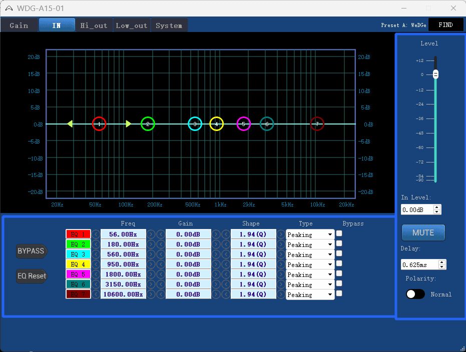Decrease EQ 1 shape Q with left arrow
The image size is (466, 352).
(x=226, y=234)
